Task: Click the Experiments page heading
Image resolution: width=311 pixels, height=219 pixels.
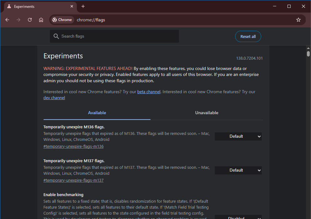Action: coord(63,56)
